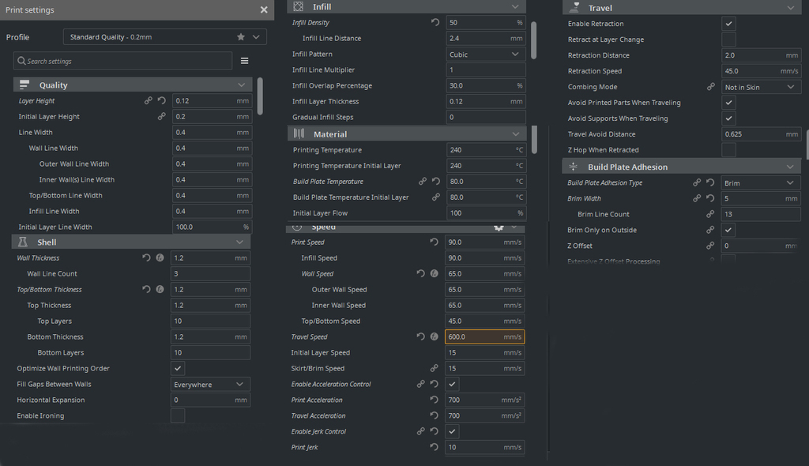This screenshot has height=466, width=809.
Task: Click the Quality section grid icon
Action: pos(24,85)
